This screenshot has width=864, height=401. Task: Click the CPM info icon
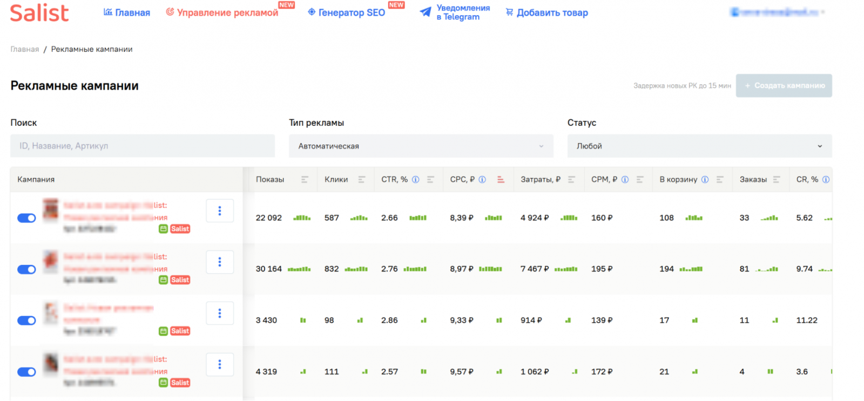(x=625, y=180)
